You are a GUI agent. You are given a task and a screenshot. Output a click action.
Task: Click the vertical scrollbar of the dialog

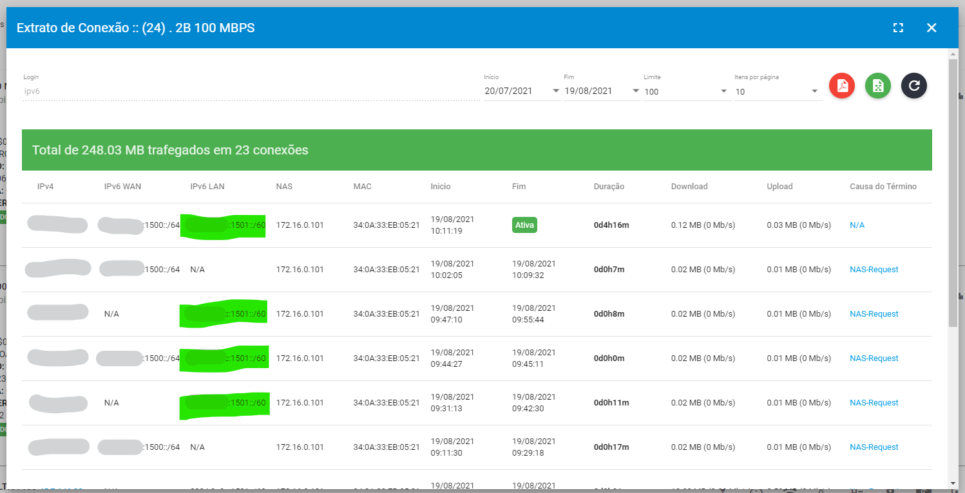953,193
